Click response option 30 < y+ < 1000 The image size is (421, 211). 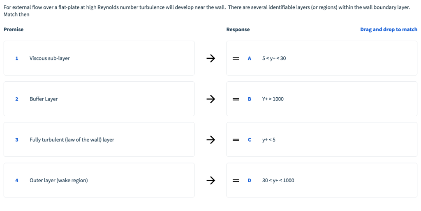pyautogui.click(x=278, y=180)
